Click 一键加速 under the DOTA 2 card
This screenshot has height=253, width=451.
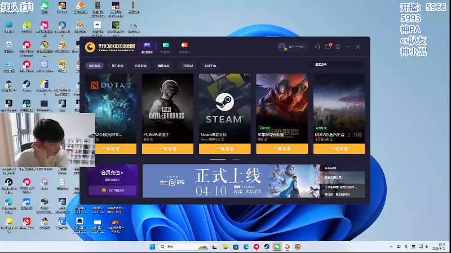[110, 149]
